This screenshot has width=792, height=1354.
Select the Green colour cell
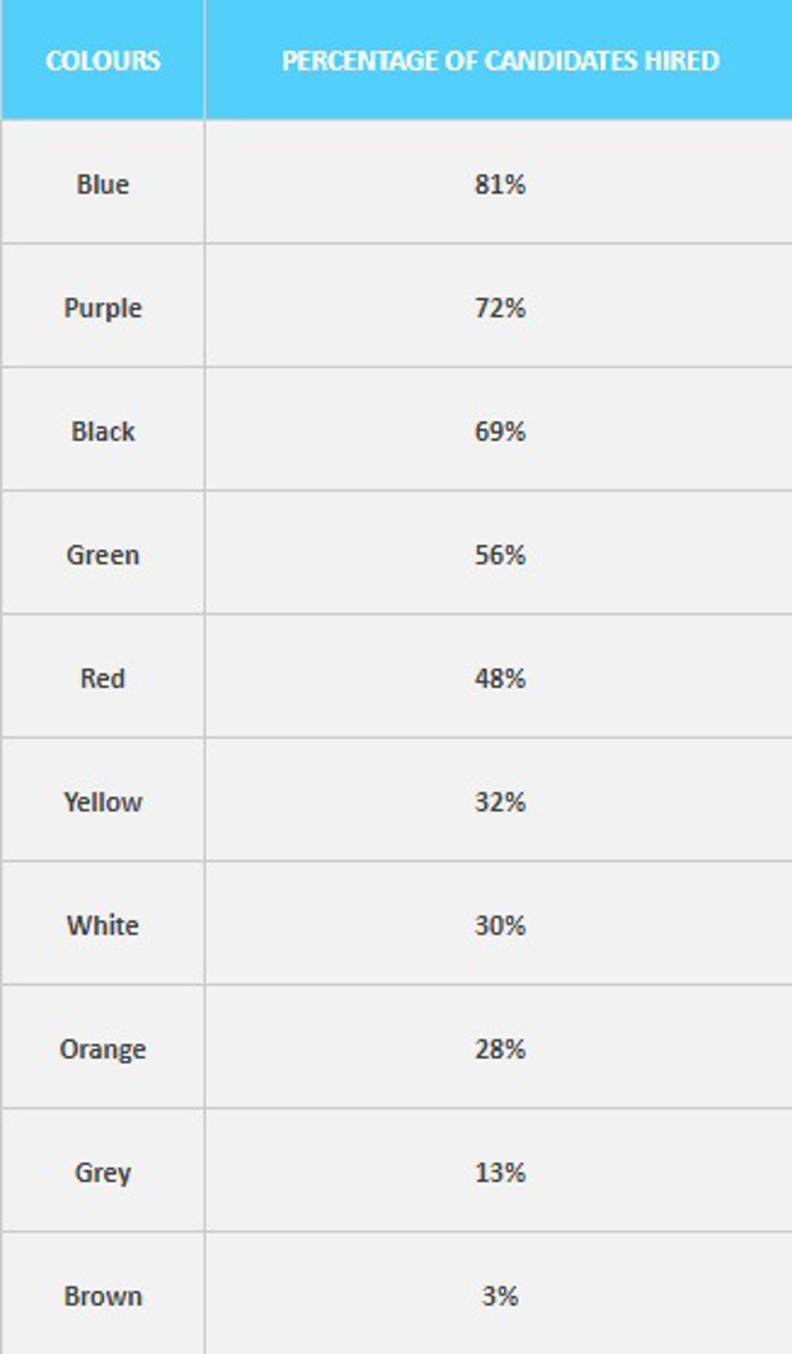(103, 554)
